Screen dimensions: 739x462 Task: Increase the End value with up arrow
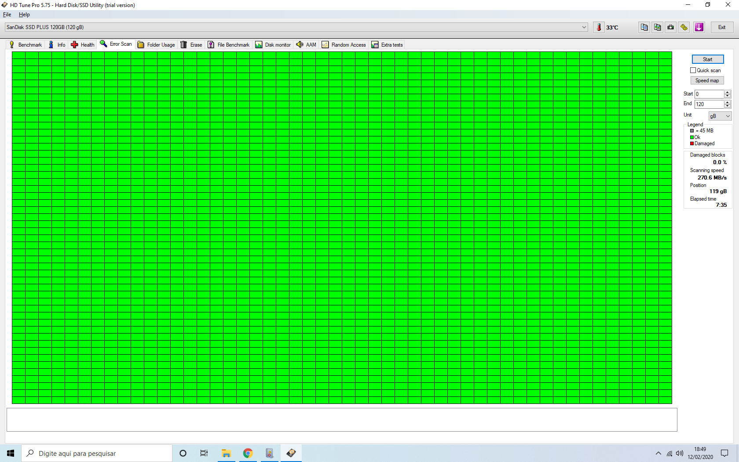click(728, 102)
